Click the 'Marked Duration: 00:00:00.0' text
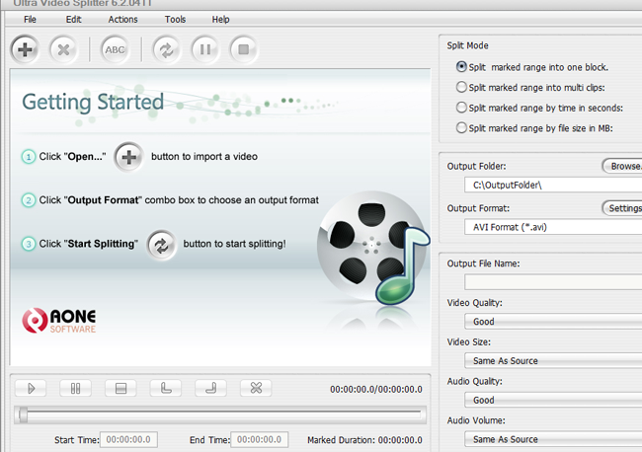 [364, 440]
